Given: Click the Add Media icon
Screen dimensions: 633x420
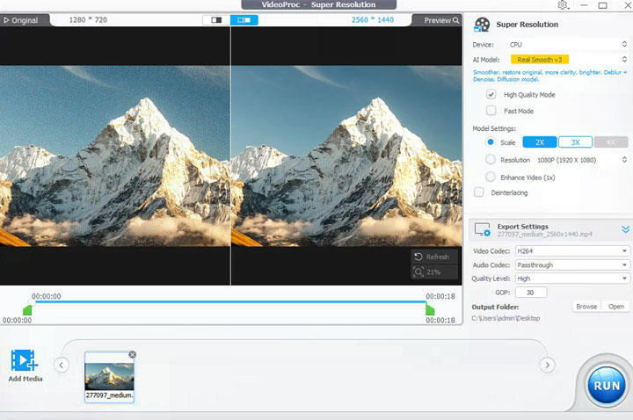Looking at the screenshot, I should (25, 360).
